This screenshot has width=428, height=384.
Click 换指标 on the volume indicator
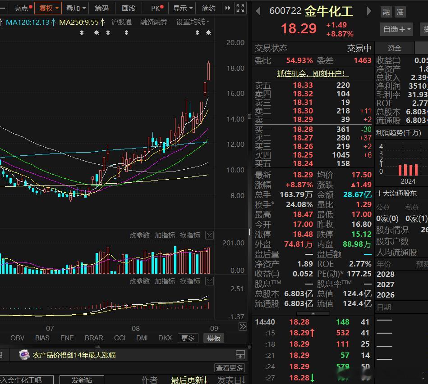click(x=190, y=235)
